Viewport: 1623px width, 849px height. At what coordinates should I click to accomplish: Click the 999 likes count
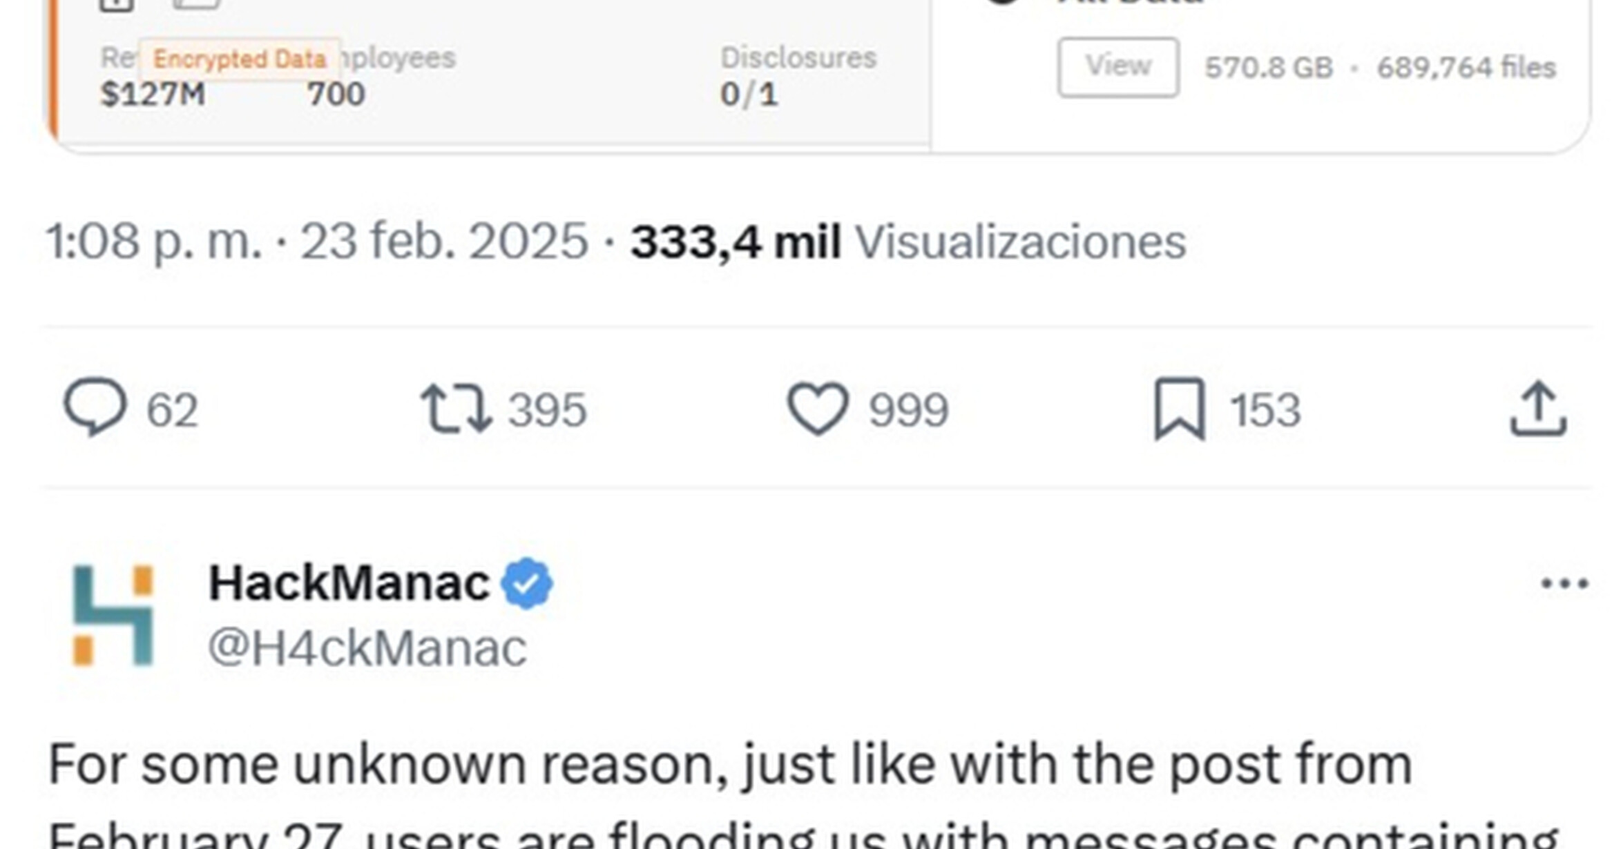click(x=908, y=410)
